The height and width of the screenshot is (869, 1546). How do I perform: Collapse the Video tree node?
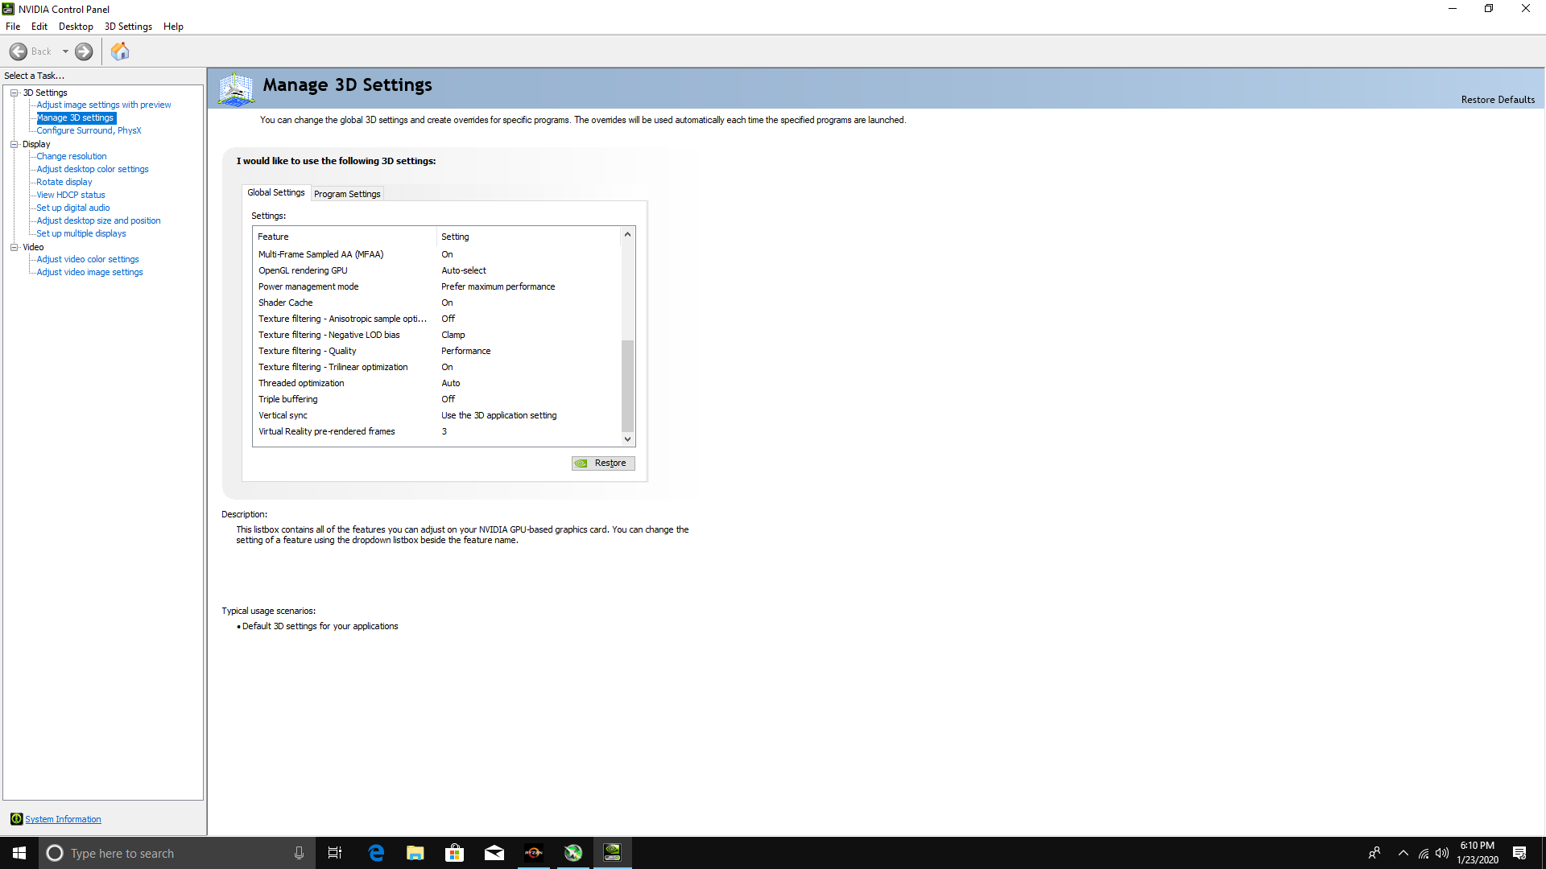tap(14, 247)
